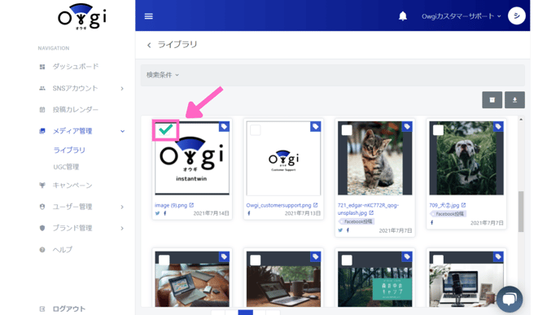Click the tag icon on the forest camp image
This screenshot has width=560, height=315.
pos(407,256)
